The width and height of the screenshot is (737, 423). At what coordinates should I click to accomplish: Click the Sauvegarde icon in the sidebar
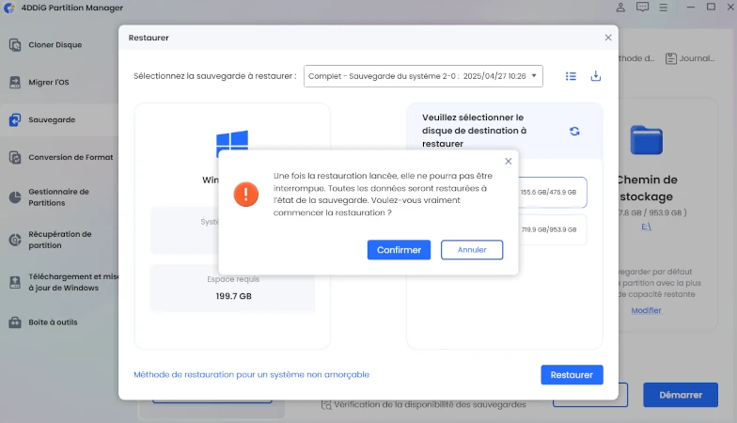15,120
